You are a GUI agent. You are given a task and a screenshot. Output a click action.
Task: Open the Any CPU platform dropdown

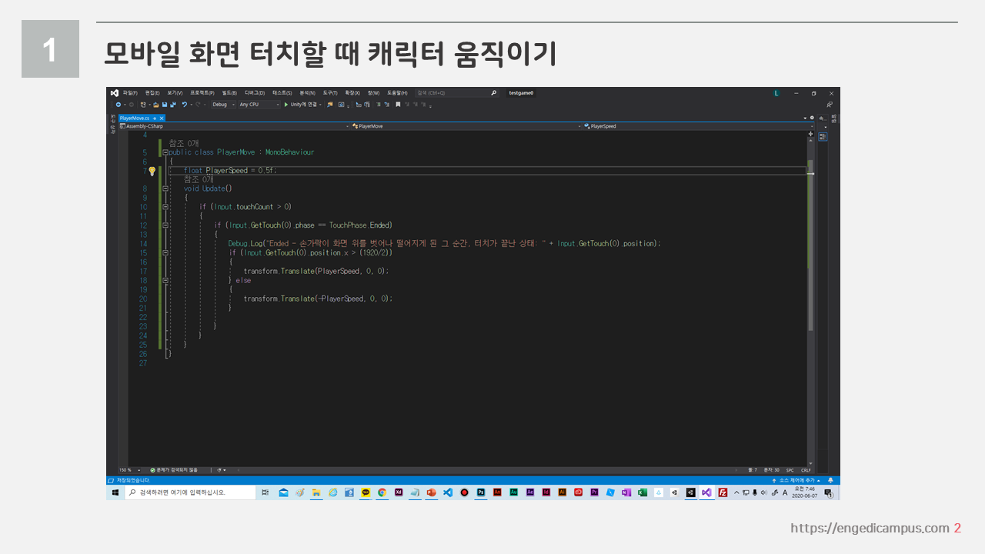(x=259, y=105)
